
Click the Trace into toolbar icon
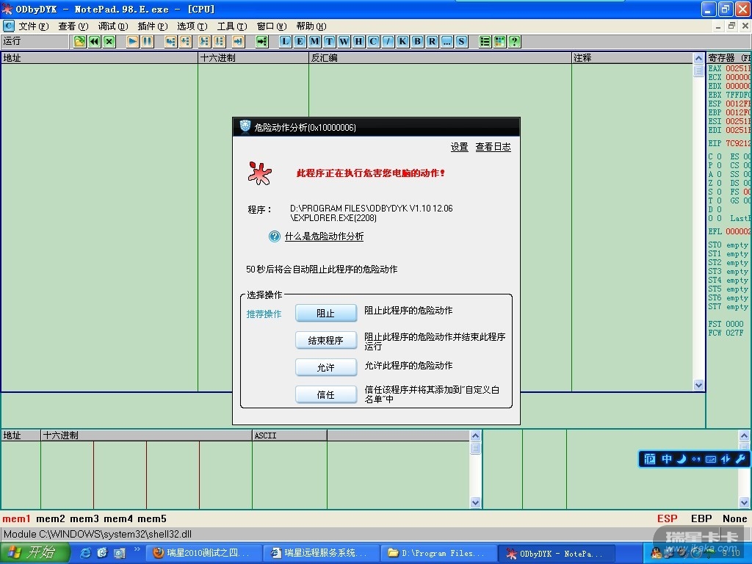click(204, 42)
